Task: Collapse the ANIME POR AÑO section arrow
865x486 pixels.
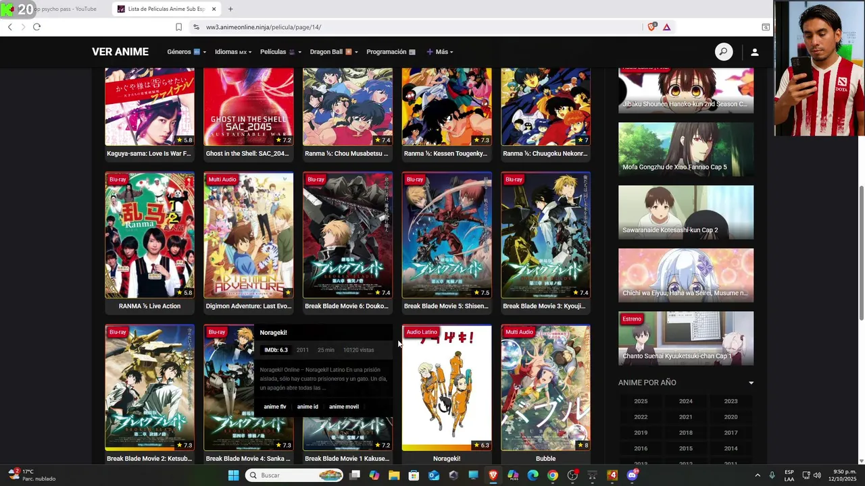Action: pyautogui.click(x=751, y=383)
